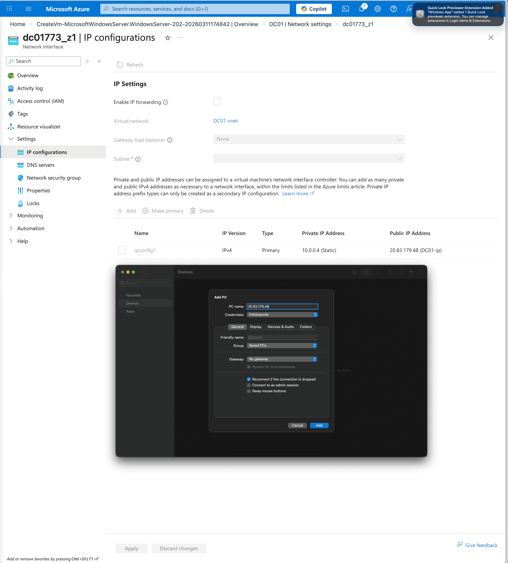This screenshot has height=563, width=508.
Task: Open the Azure hamburger portal menu
Action: (28, 9)
